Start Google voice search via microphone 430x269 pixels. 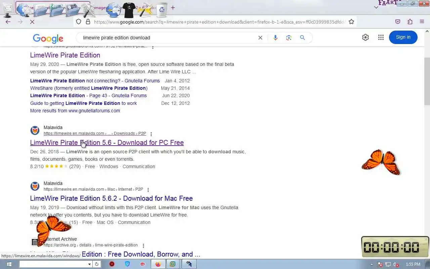275,38
